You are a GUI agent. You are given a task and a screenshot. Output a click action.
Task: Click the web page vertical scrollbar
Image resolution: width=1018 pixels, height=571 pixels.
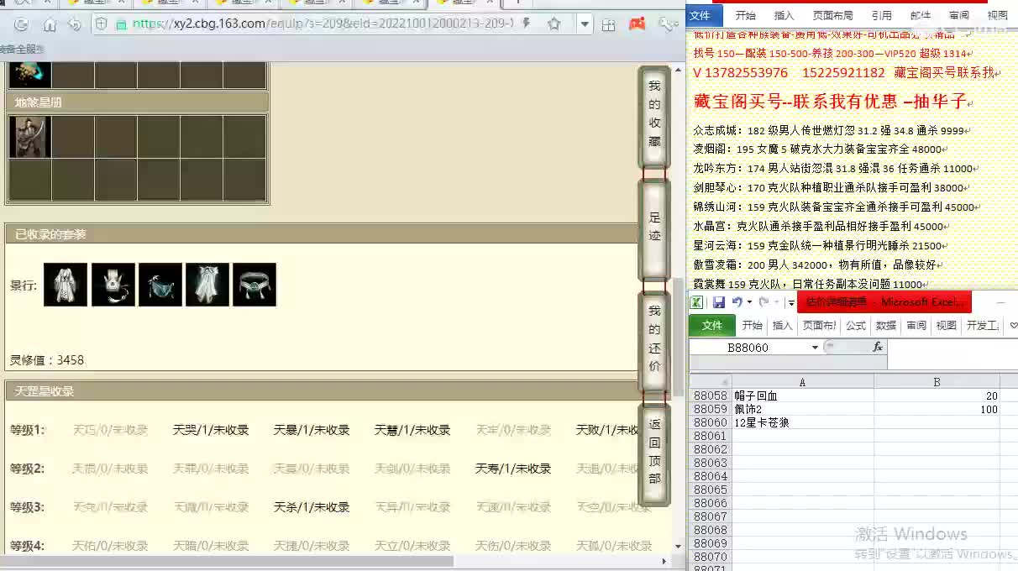(679, 336)
